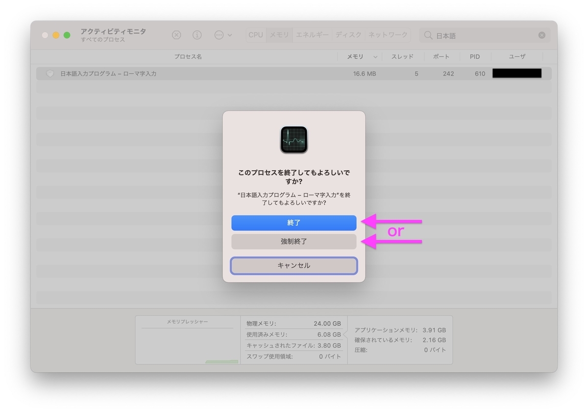
Task: Click the アプリケーションメモリ 3.91 GB entry
Action: [400, 330]
